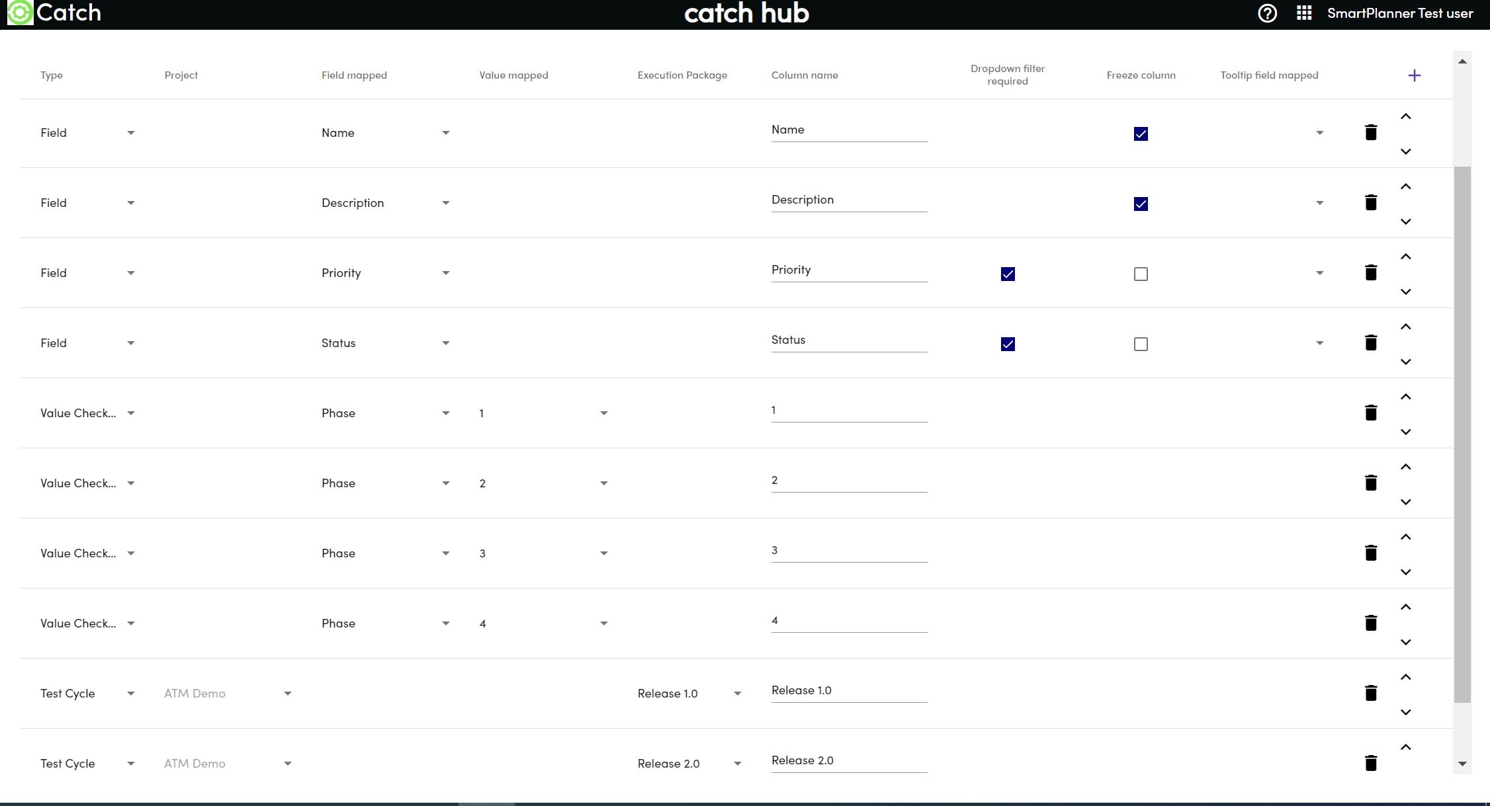
Task: Expand Value mapped dropdown showing 2
Action: (543, 483)
